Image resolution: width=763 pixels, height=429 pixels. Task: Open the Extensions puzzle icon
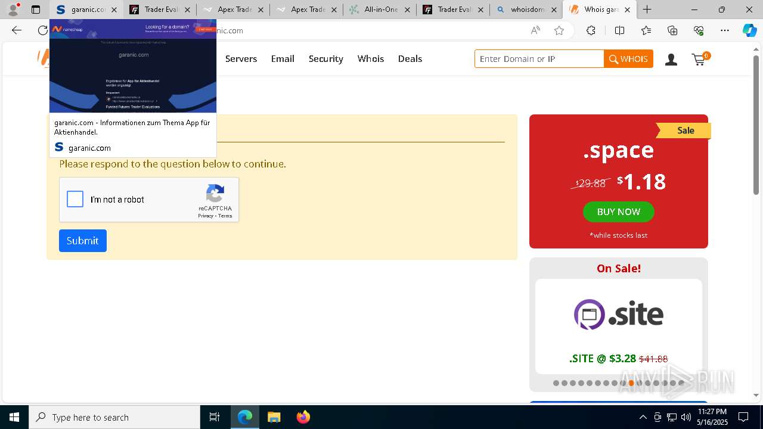click(591, 30)
